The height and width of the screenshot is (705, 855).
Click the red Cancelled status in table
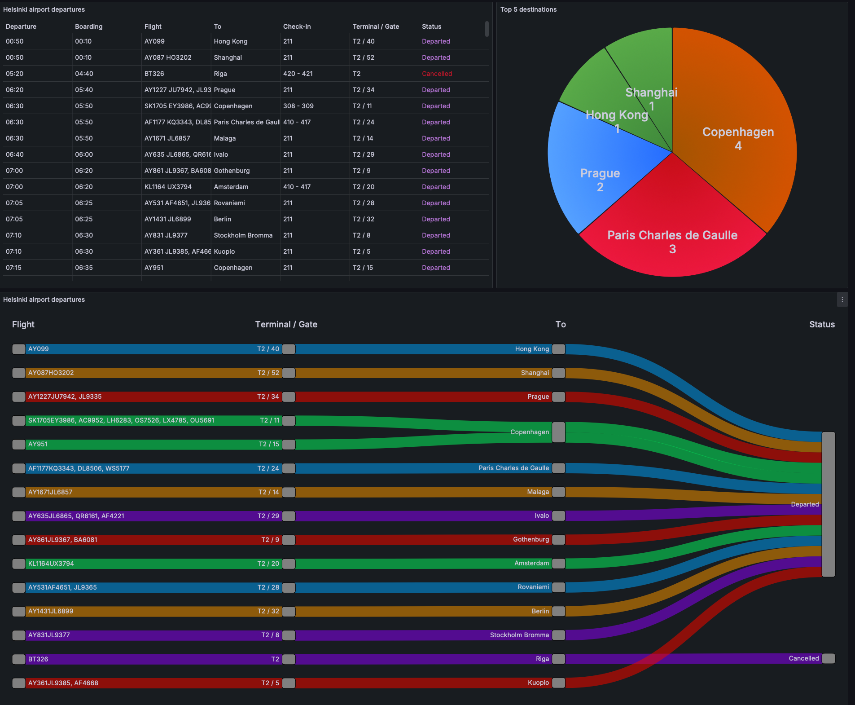pos(437,74)
